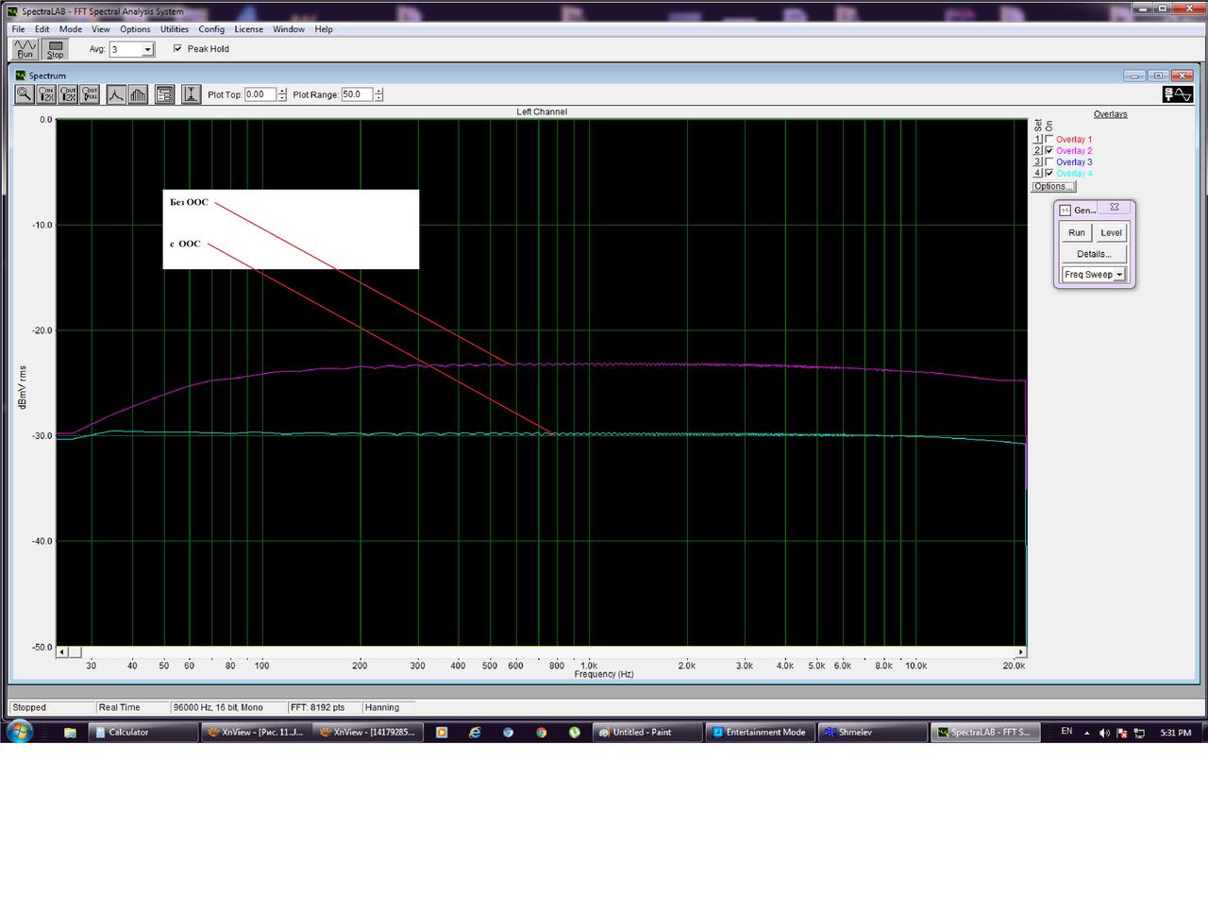Switch to Entertainment Mode taskbar item
The image size is (1208, 913).
(x=761, y=733)
